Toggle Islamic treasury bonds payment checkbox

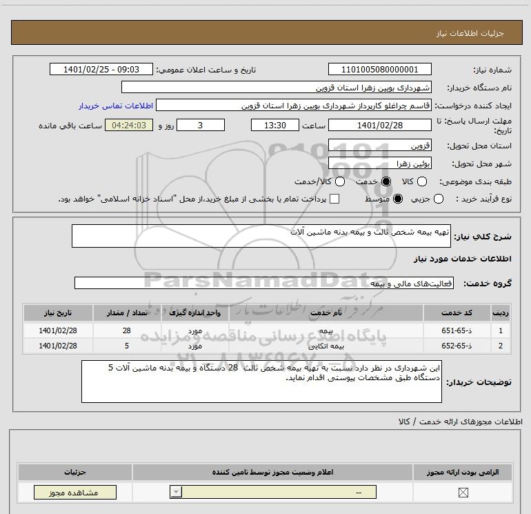click(334, 199)
